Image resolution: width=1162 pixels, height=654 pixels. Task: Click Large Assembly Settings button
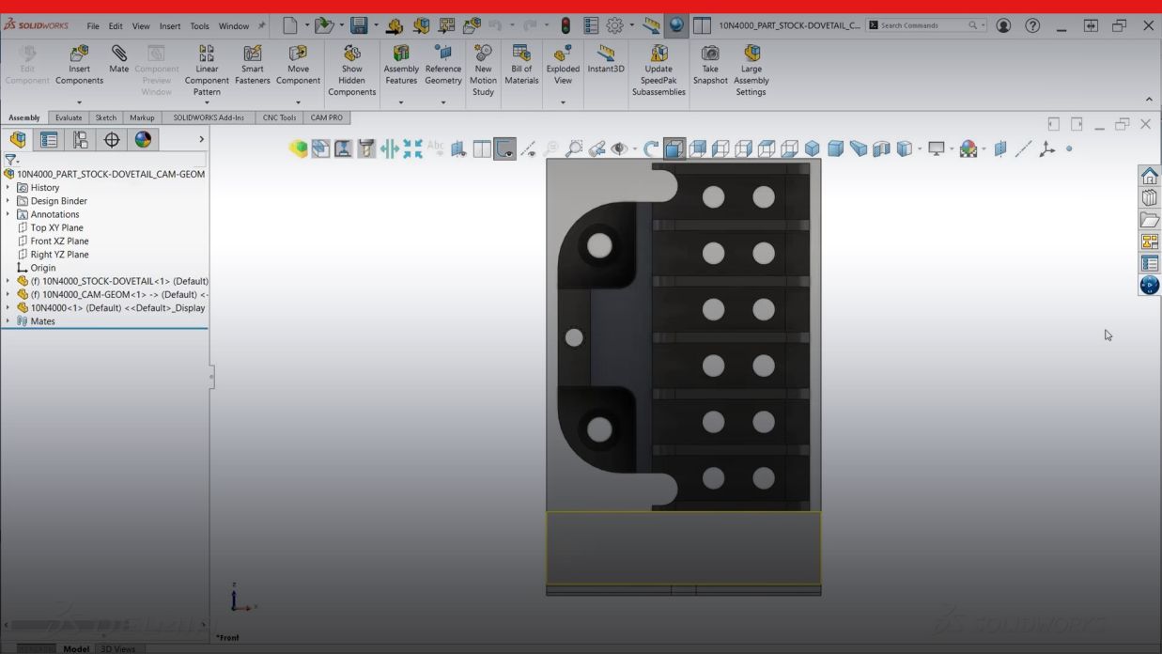[x=751, y=70]
